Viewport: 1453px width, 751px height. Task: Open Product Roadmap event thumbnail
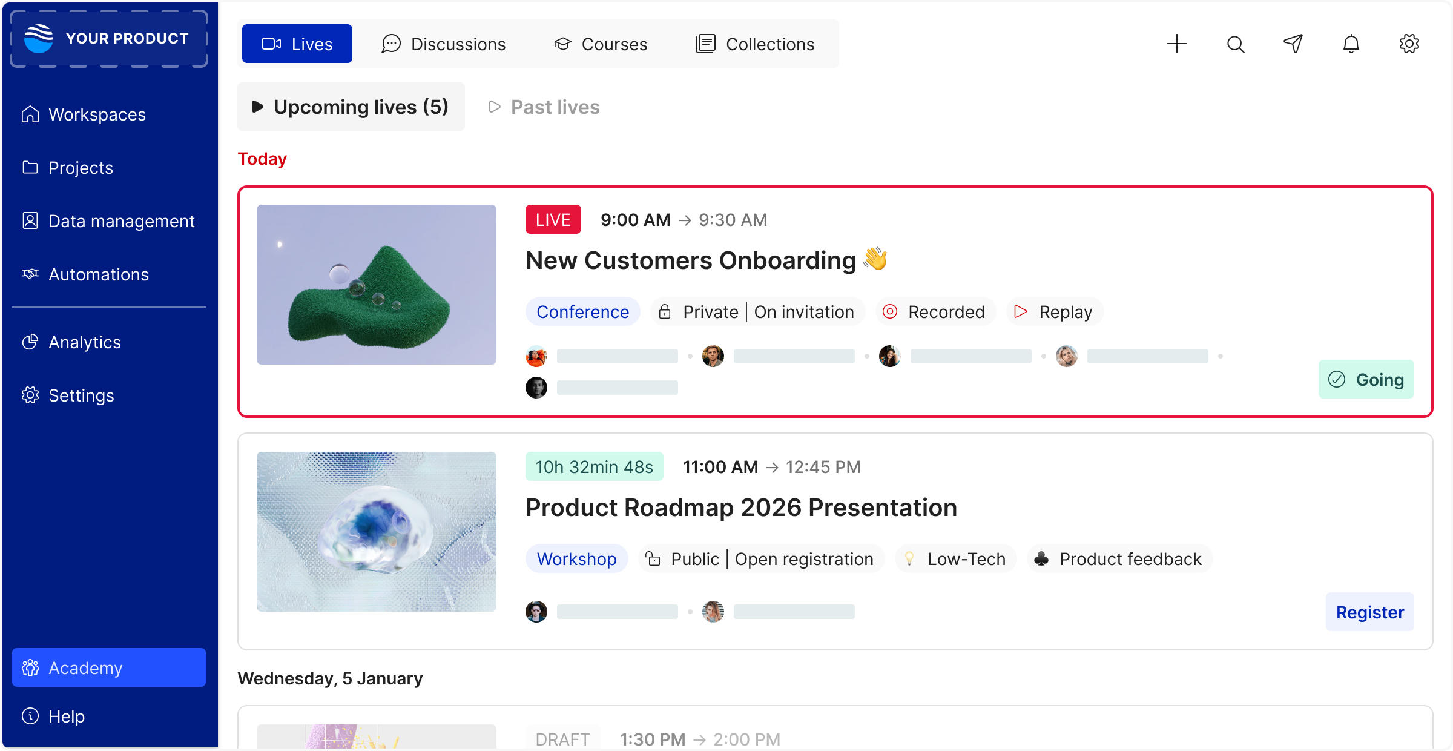[376, 532]
